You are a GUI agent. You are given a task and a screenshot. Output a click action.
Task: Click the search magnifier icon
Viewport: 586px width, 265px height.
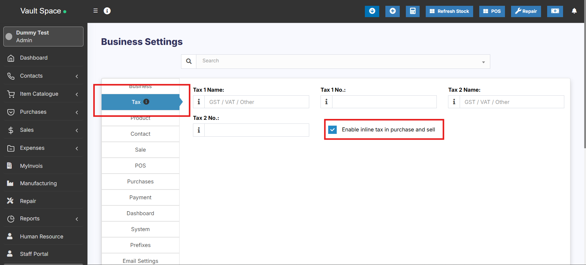[x=189, y=61]
